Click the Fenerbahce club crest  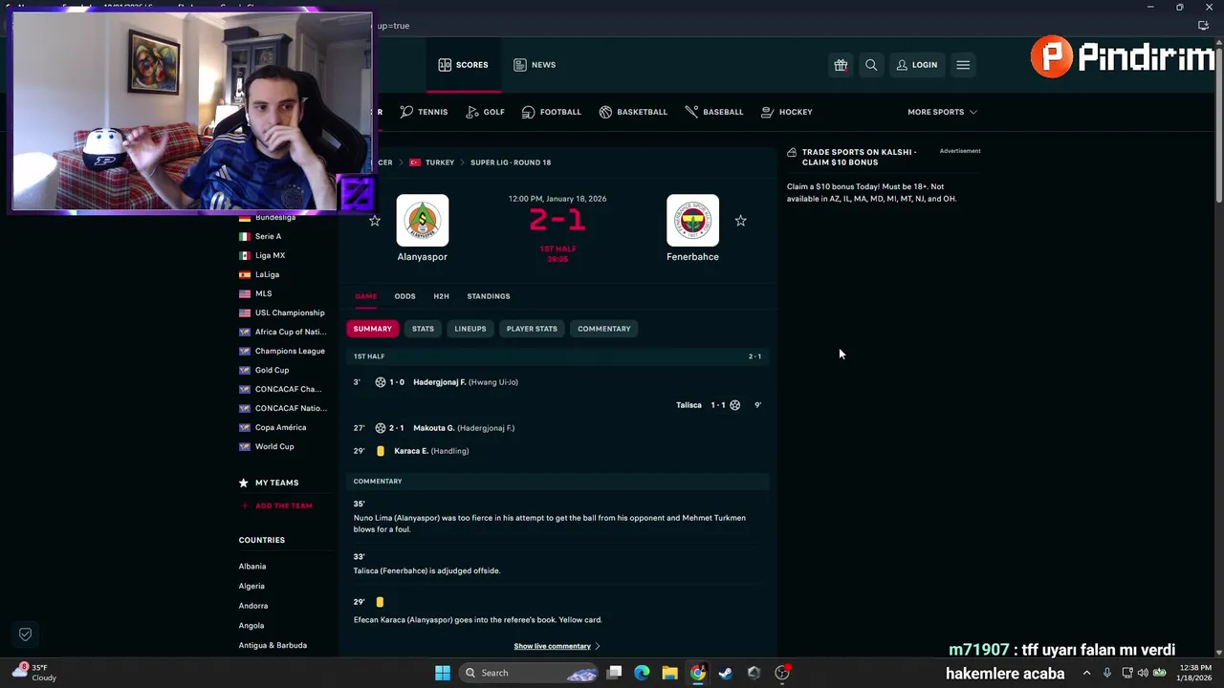coord(692,221)
